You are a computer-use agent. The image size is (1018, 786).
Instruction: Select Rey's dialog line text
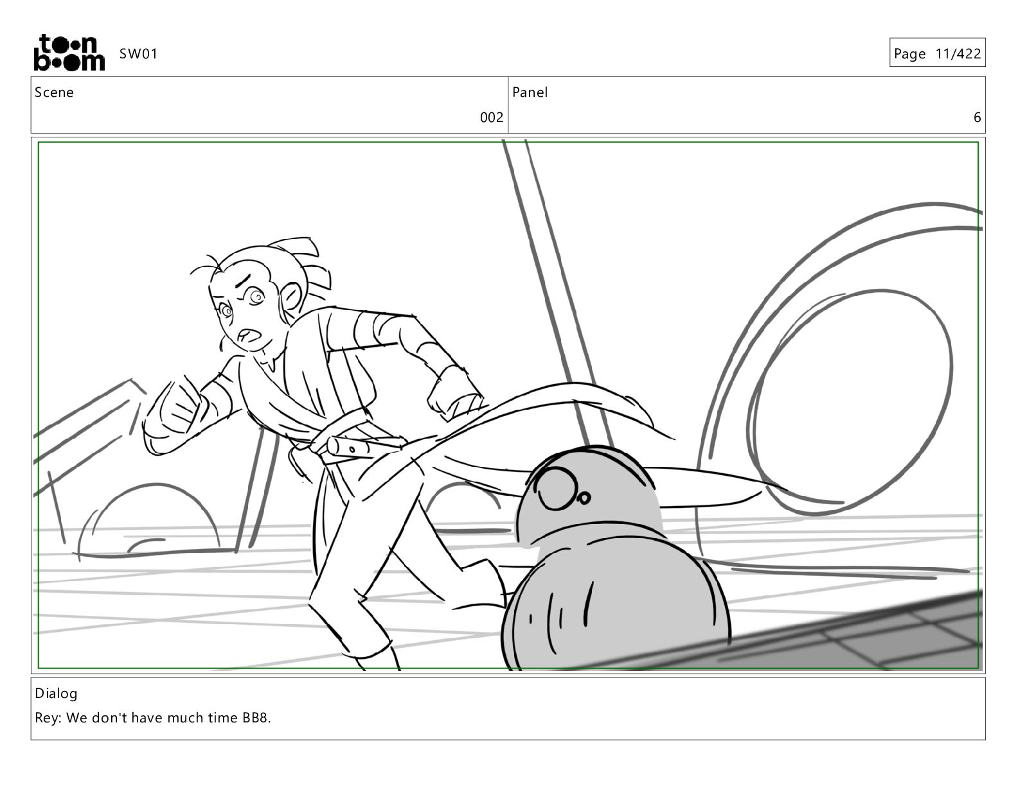153,718
